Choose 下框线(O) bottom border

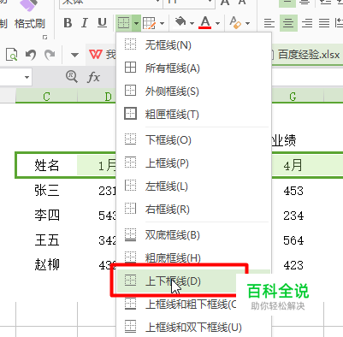pos(193,139)
